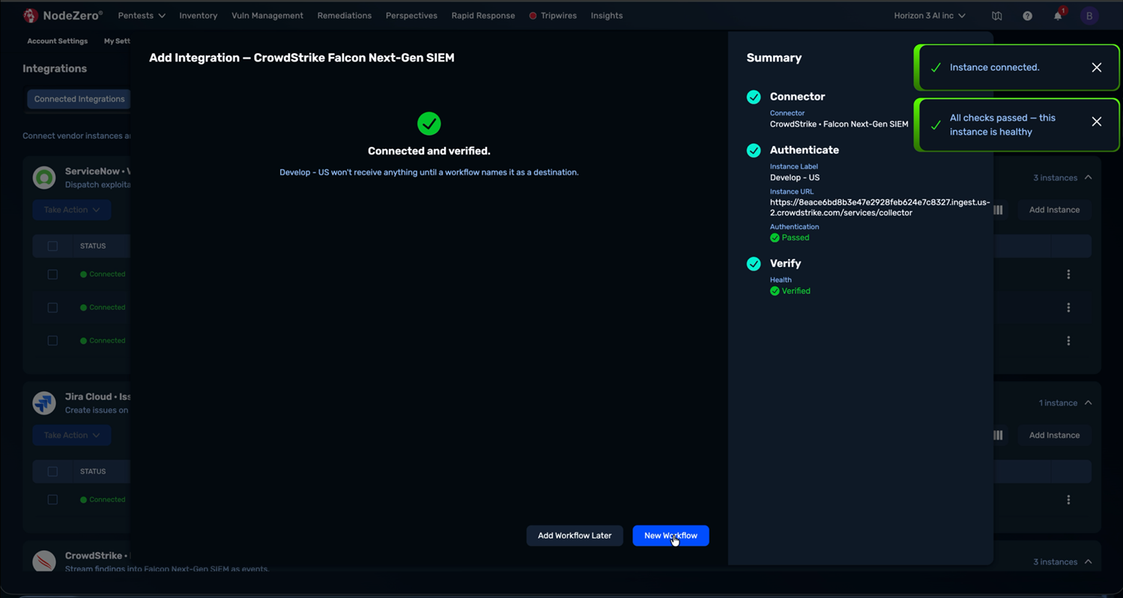Click the New Workflow button

point(671,536)
